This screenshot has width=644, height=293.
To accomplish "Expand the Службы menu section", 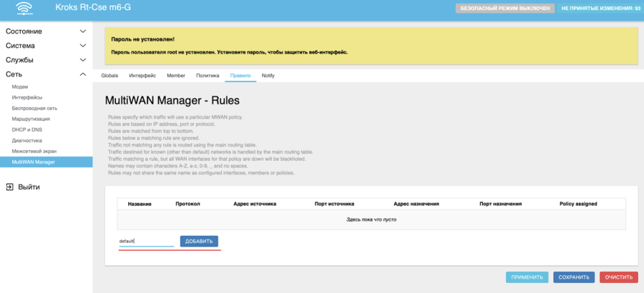I will (46, 60).
